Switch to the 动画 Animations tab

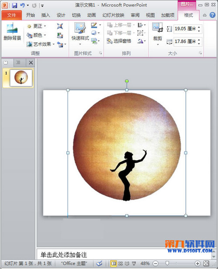(92, 15)
